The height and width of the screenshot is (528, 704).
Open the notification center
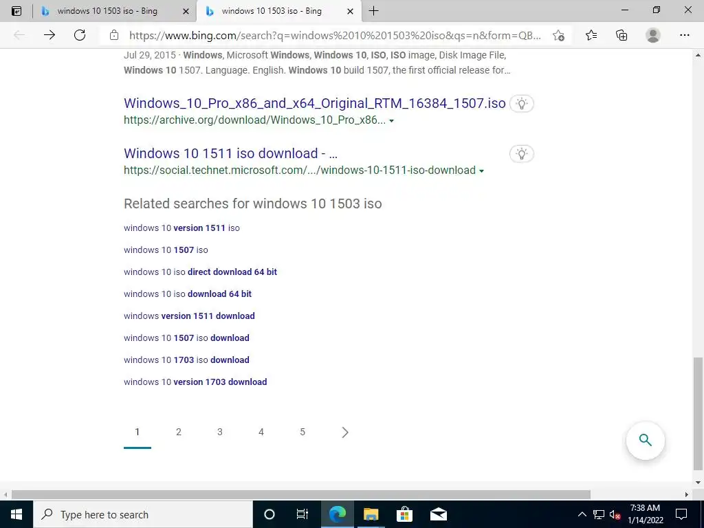pyautogui.click(x=681, y=514)
